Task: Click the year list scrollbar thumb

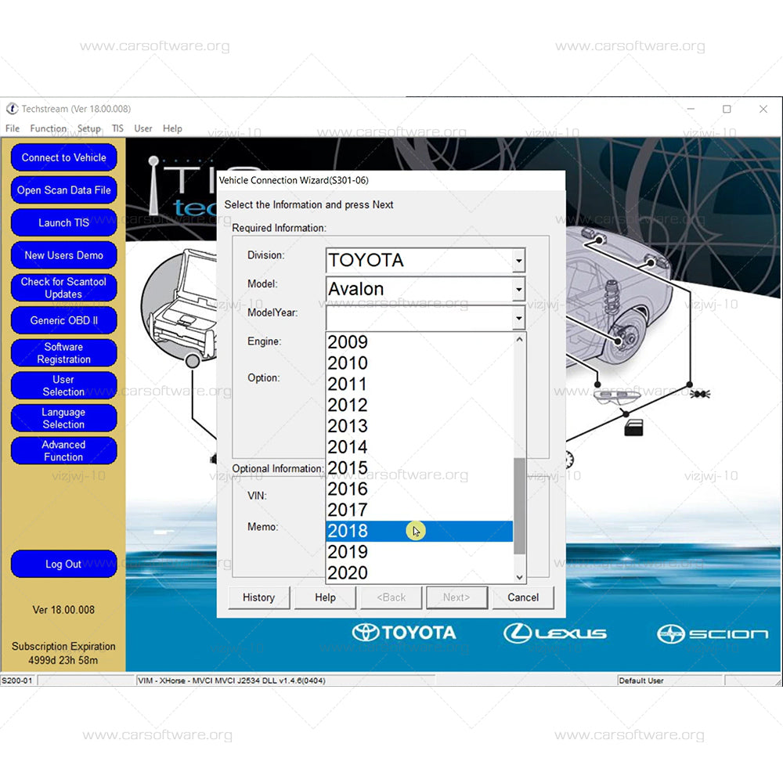Action: [519, 506]
